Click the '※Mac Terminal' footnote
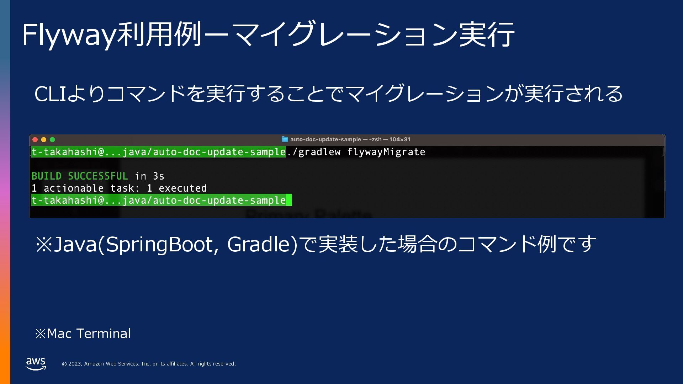683x384 pixels. coord(83,334)
